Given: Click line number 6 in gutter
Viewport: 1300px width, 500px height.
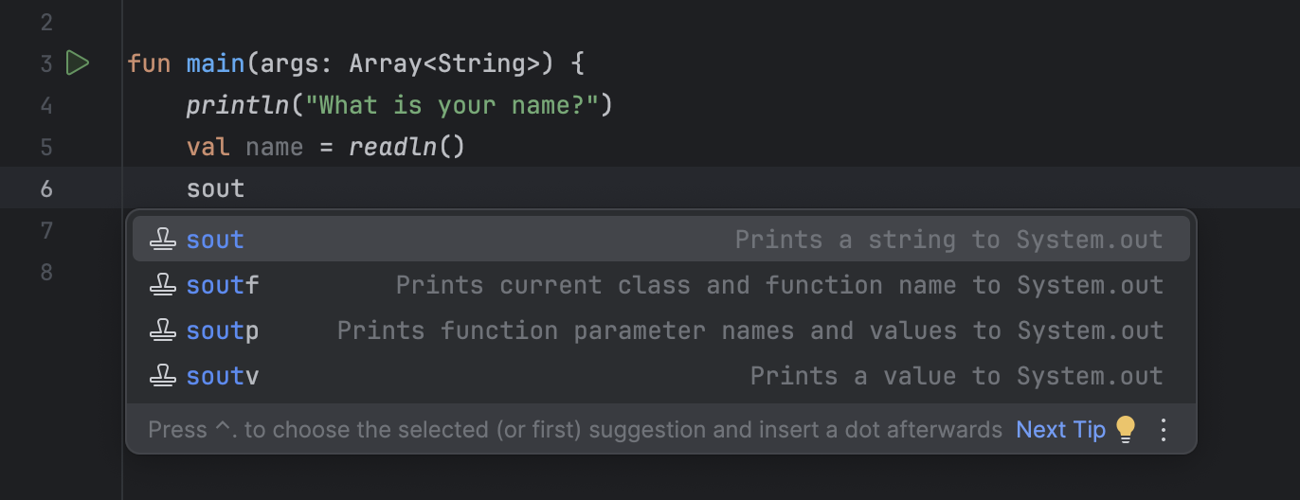Looking at the screenshot, I should click(46, 189).
